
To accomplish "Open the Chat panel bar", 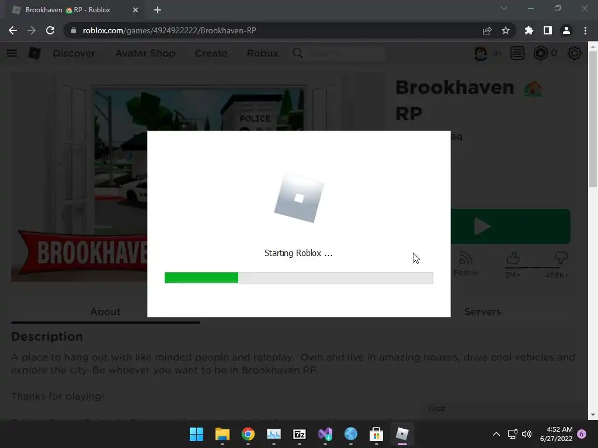I will [503, 408].
